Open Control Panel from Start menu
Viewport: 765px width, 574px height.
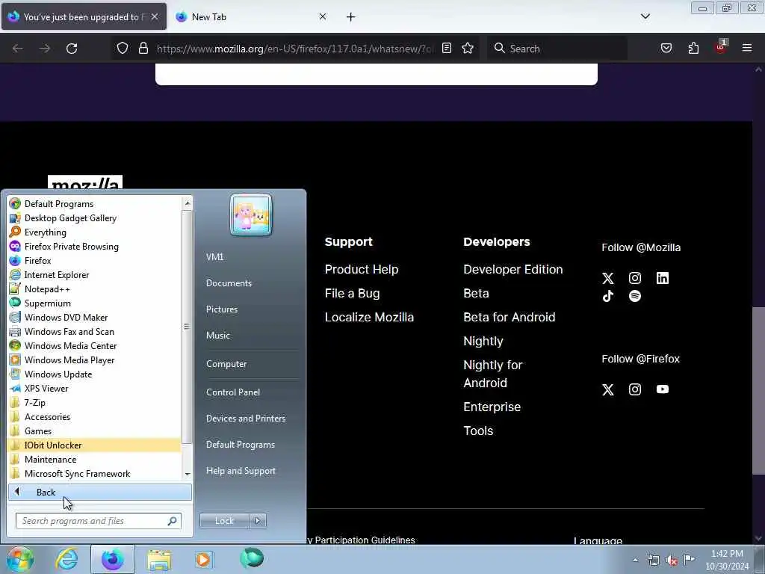click(233, 392)
